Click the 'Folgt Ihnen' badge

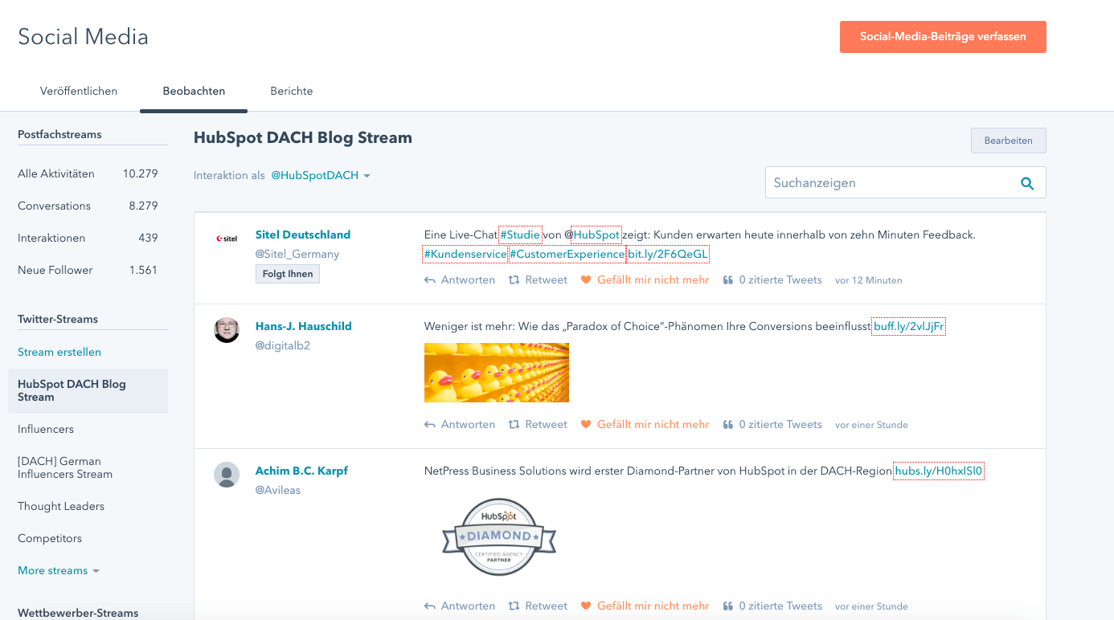(x=288, y=275)
